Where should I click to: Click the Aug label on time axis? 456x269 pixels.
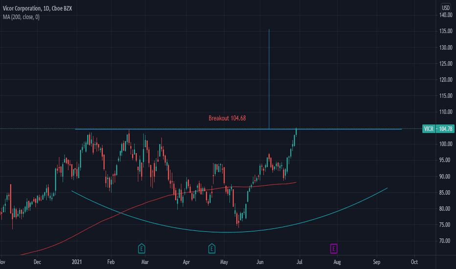pyautogui.click(x=337, y=262)
